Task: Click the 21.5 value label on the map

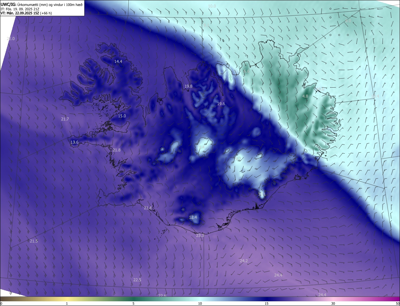Action: [x=34, y=241]
